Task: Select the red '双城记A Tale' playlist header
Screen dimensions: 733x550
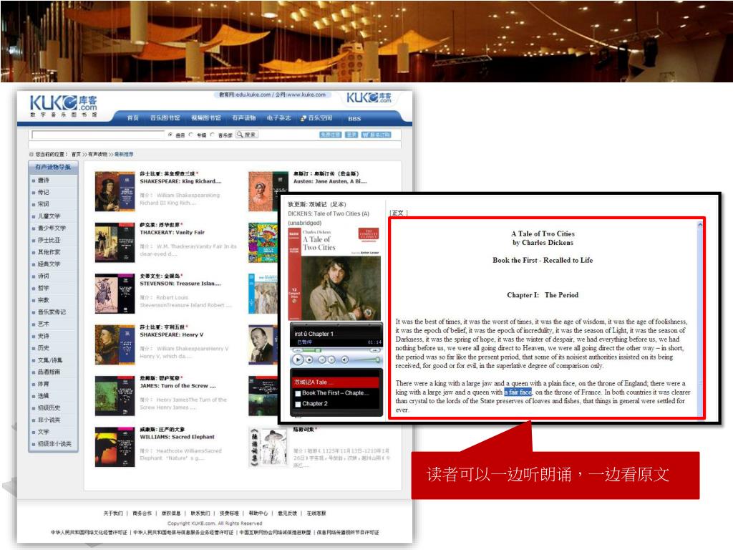Action: (x=335, y=382)
